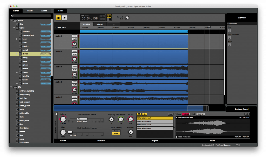Screen dimensions: 266x157
Task: Click the Music folder icon
Action: click(x=15, y=20)
